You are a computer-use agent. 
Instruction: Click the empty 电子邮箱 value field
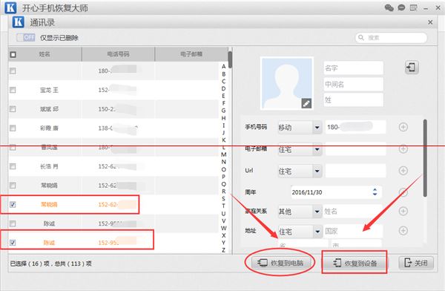[x=355, y=149]
